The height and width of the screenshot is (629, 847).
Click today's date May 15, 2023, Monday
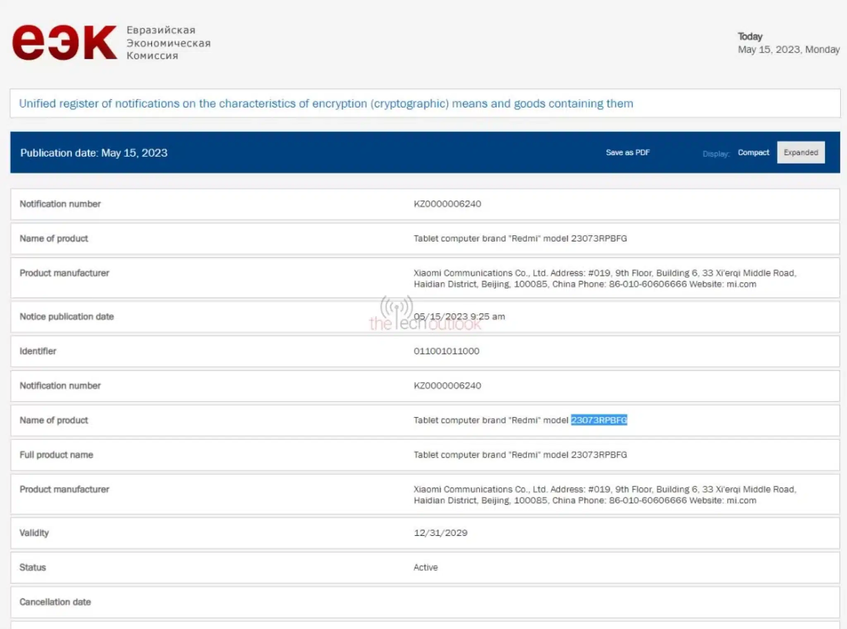click(788, 50)
